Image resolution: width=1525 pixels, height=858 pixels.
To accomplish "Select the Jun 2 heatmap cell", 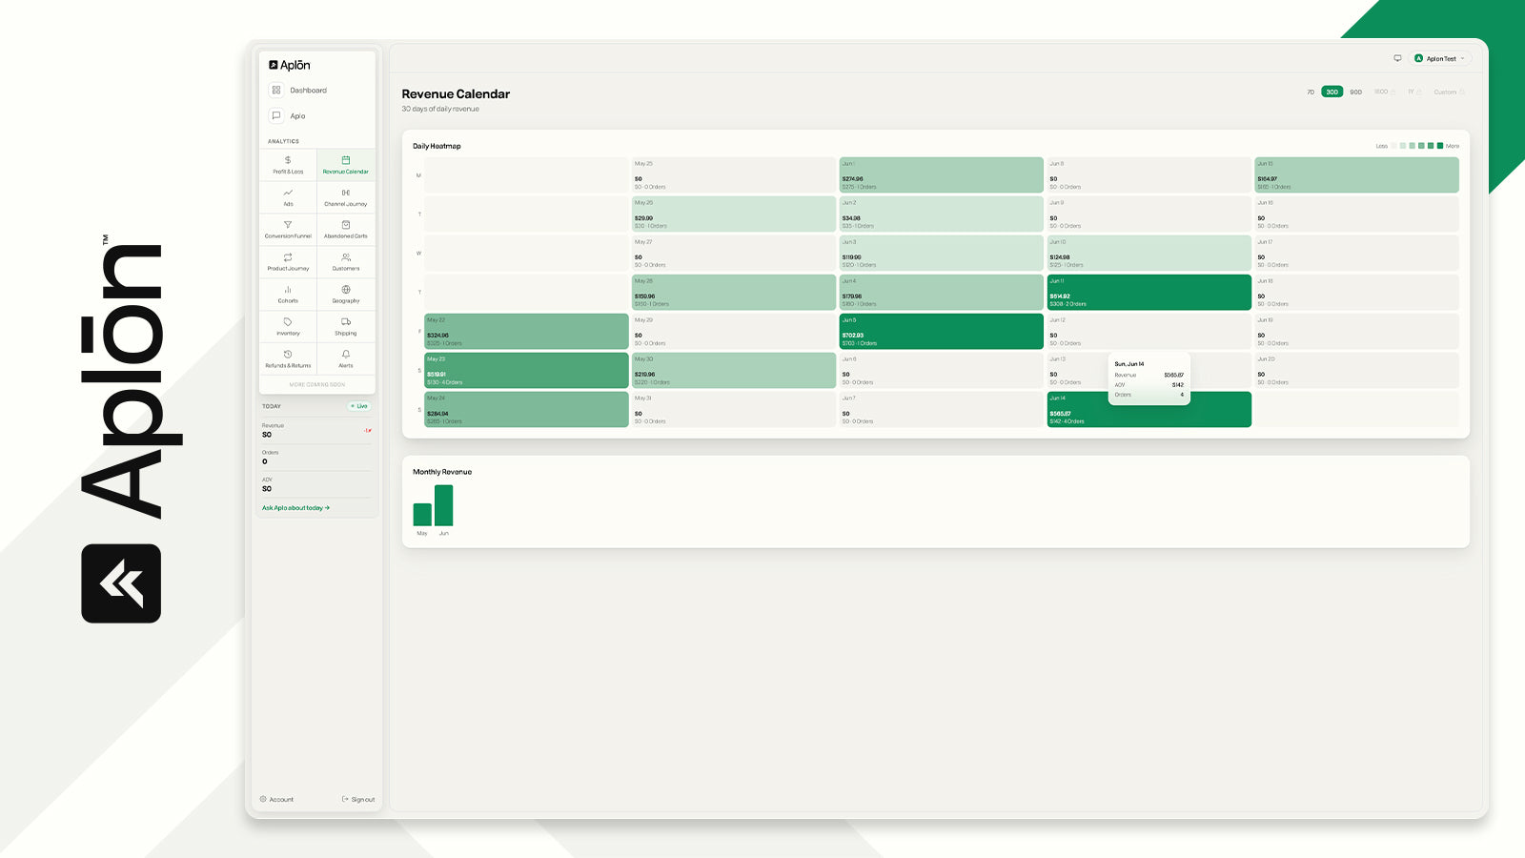I will 942,214.
